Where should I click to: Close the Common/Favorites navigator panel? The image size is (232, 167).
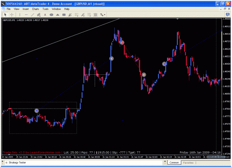click(x=165, y=161)
